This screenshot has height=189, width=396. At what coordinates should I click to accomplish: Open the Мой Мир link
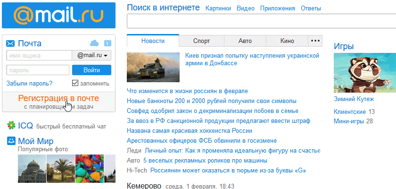tap(36, 141)
